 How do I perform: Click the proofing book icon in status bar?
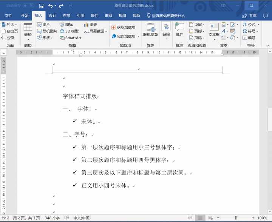(67, 218)
